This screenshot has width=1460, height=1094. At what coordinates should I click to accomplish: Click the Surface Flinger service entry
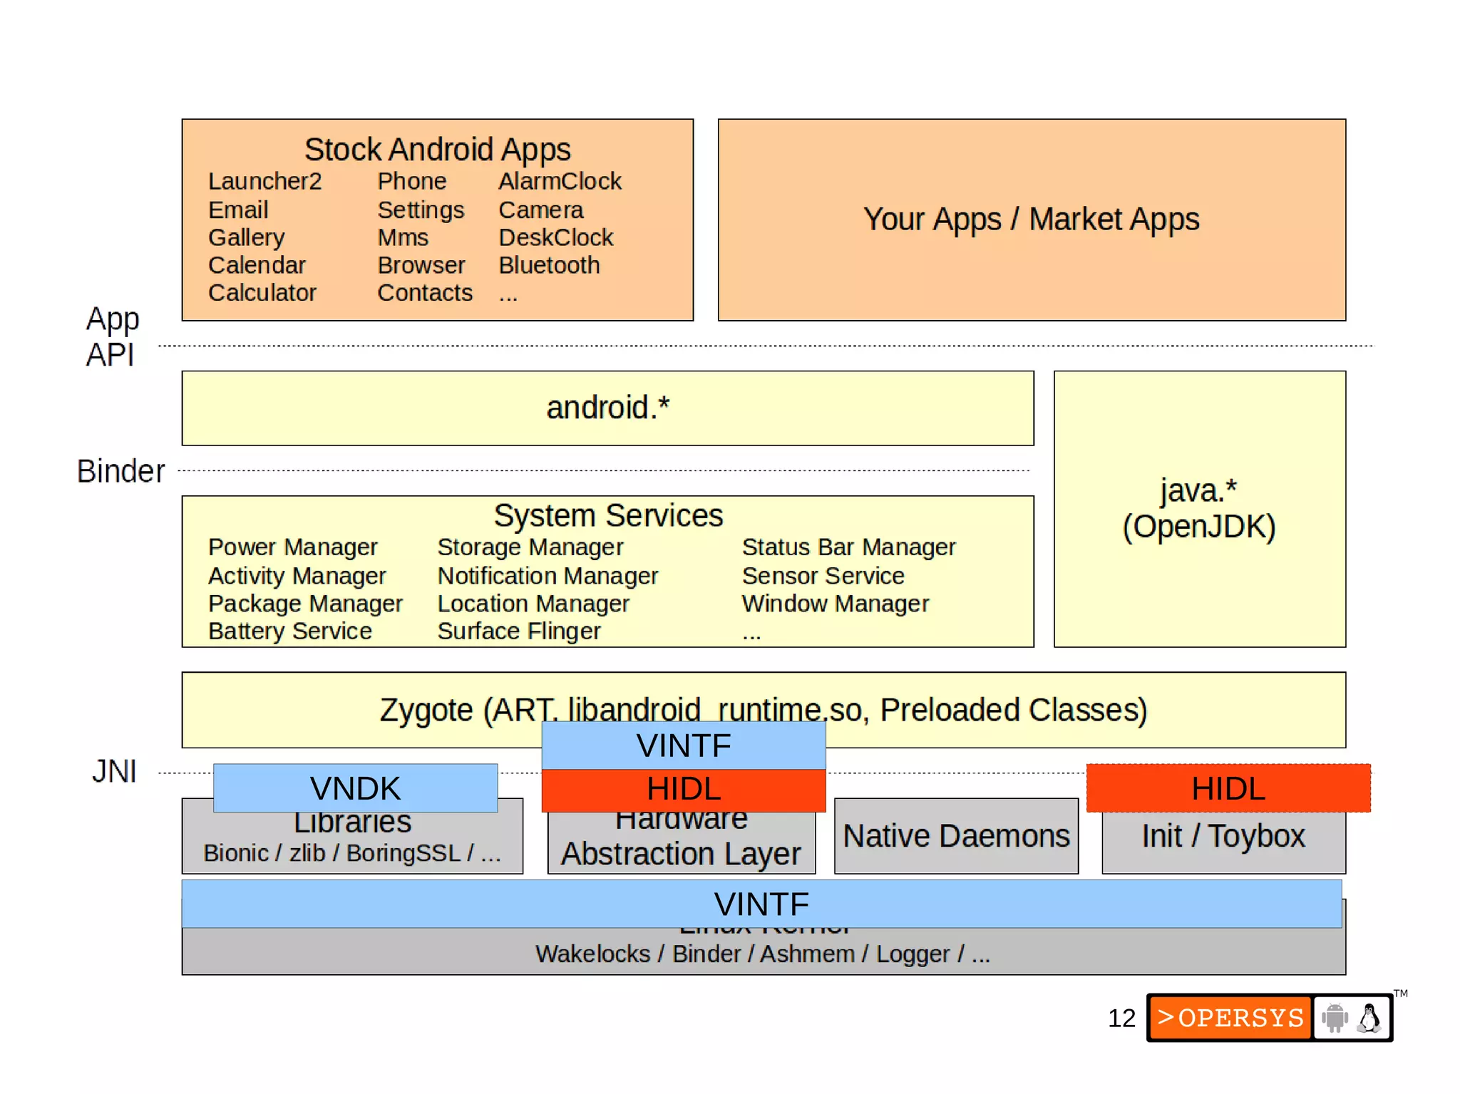point(518,631)
